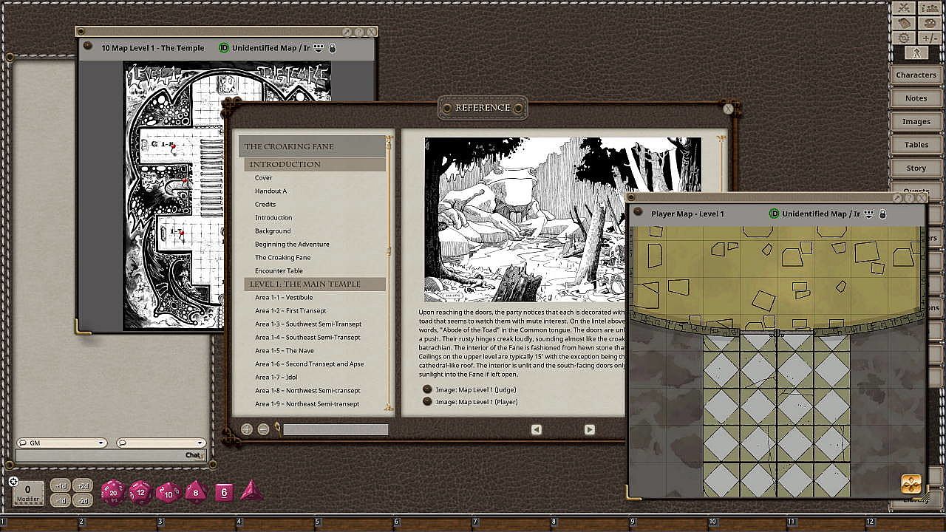Go to the previous Reference page

point(537,429)
